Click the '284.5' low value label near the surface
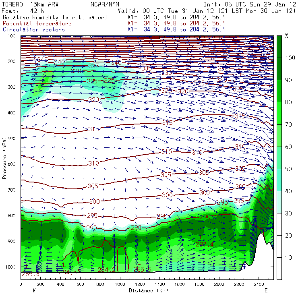Screen dimensions: 298x298 pyautogui.click(x=68, y=272)
